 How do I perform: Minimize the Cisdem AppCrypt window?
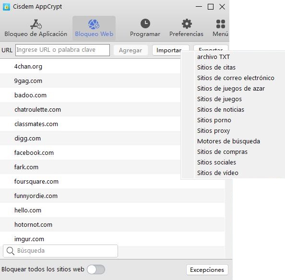coord(199,7)
